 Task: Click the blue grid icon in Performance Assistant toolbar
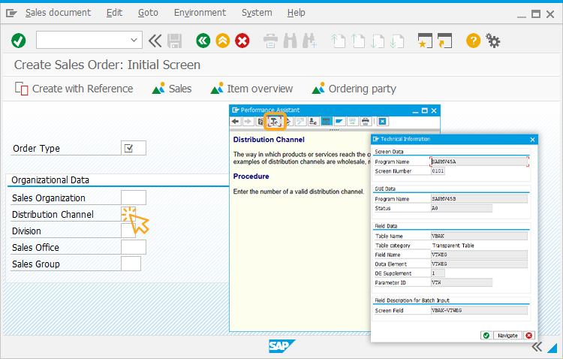(326, 122)
